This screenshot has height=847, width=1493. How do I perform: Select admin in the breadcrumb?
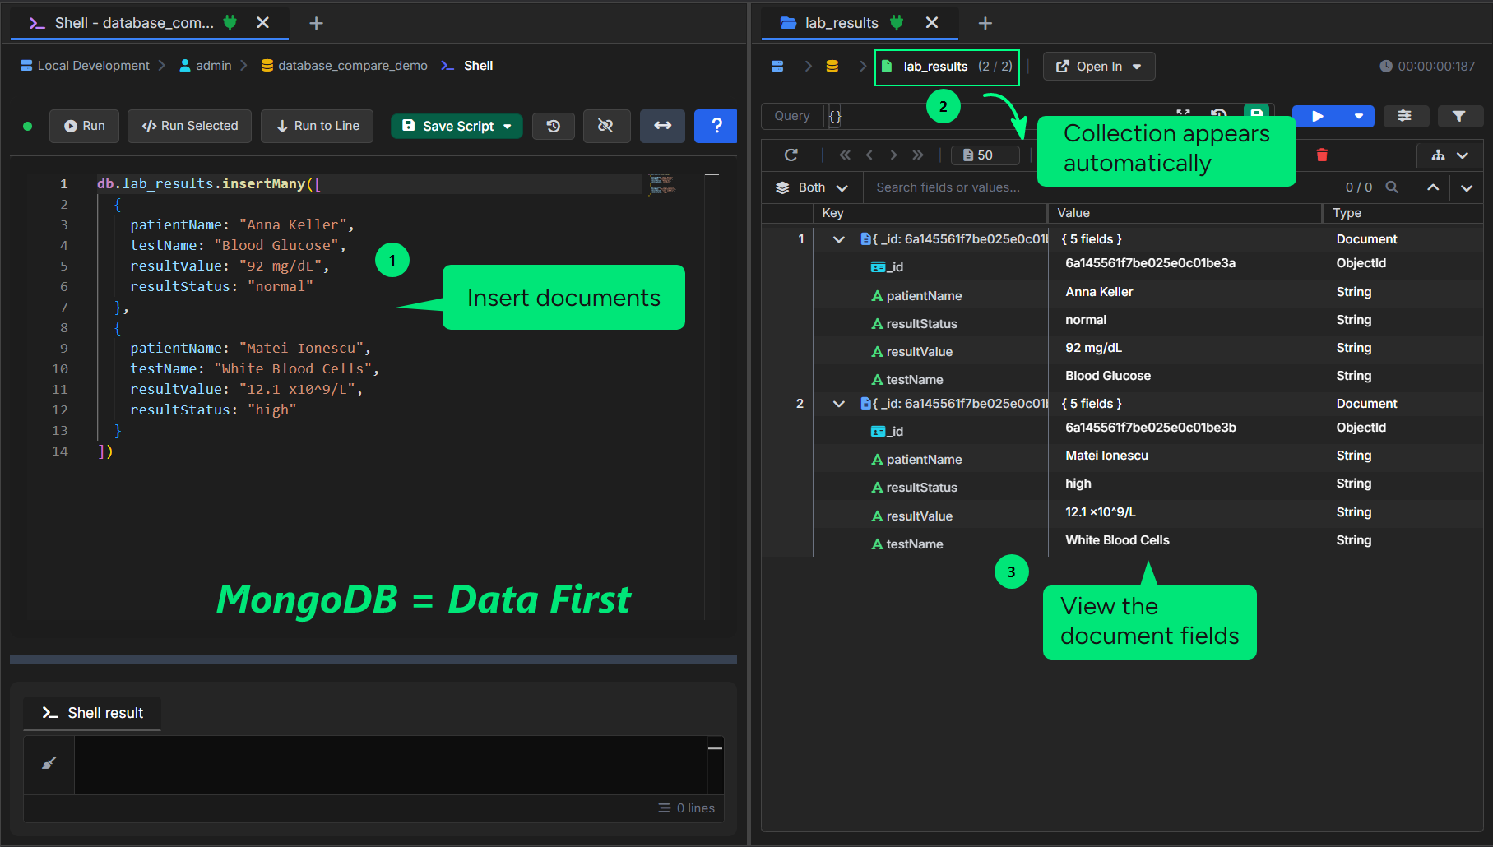click(x=206, y=66)
